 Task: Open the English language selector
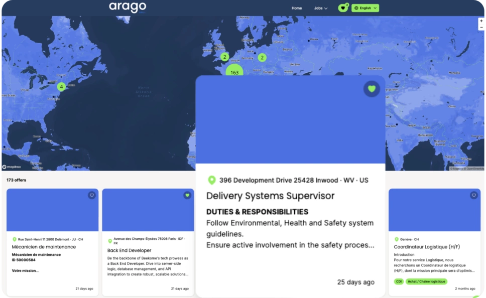tap(365, 8)
